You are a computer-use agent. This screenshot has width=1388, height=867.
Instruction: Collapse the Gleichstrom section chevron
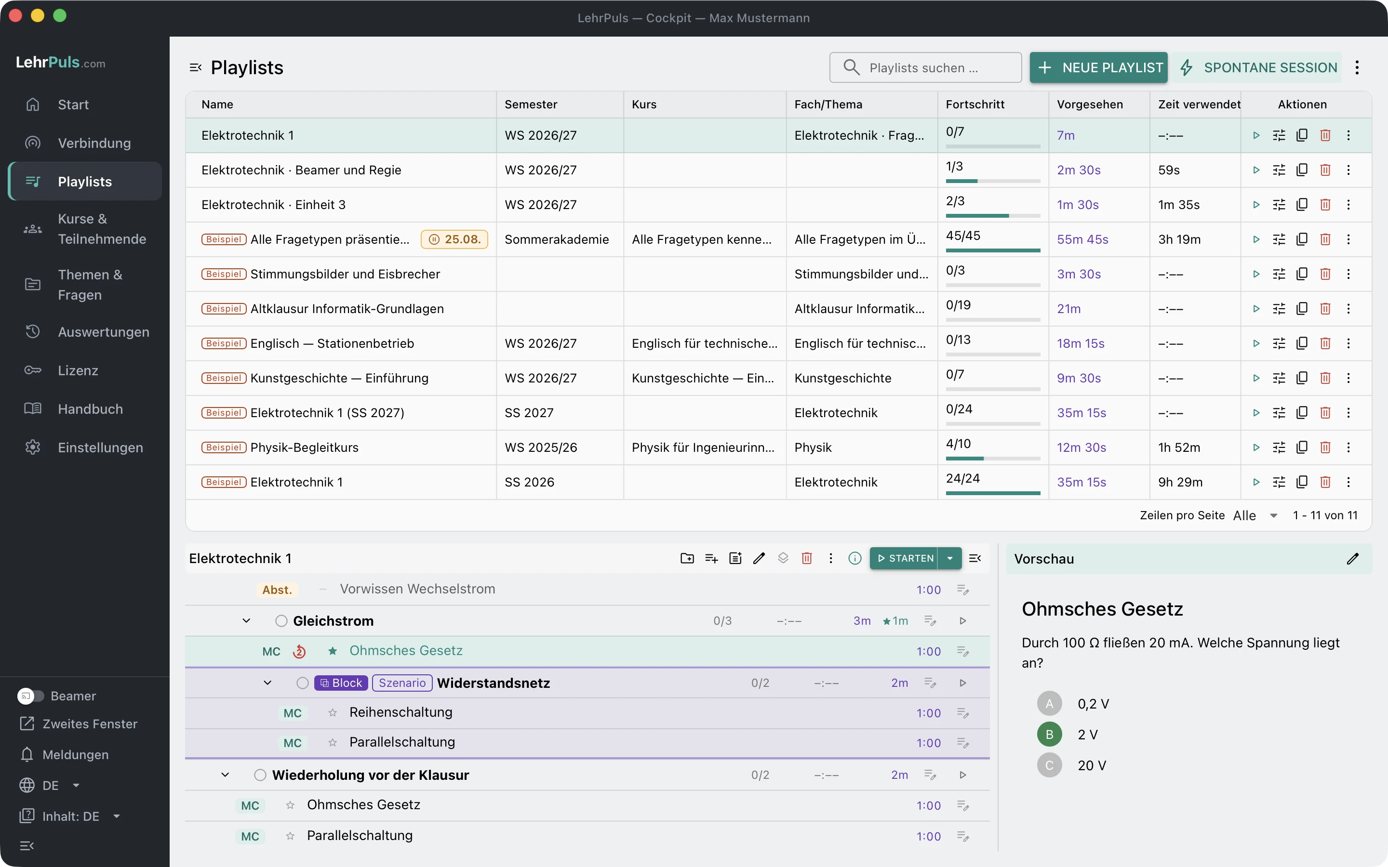(246, 621)
